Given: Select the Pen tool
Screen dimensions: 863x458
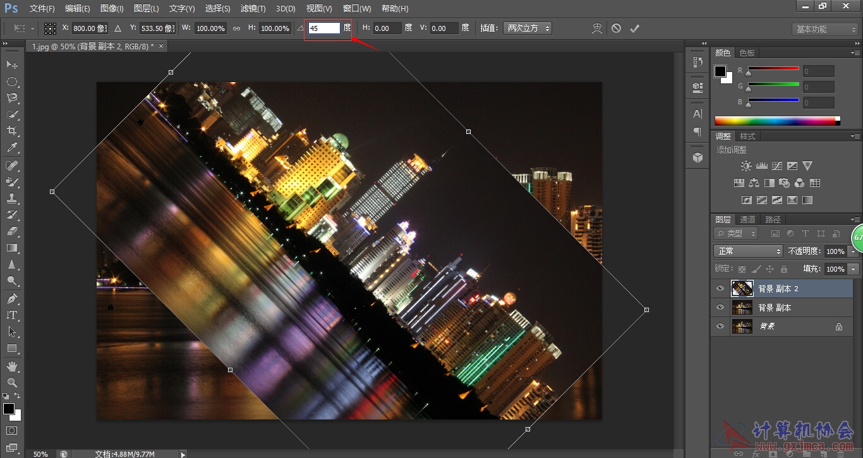Looking at the screenshot, I should tap(12, 298).
